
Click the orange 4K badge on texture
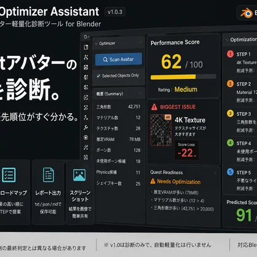tap(168, 117)
